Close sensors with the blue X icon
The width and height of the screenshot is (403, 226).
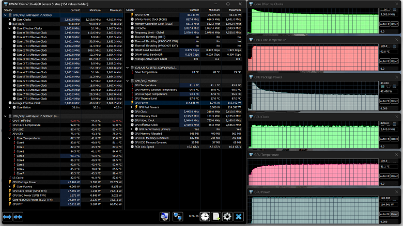239,217
